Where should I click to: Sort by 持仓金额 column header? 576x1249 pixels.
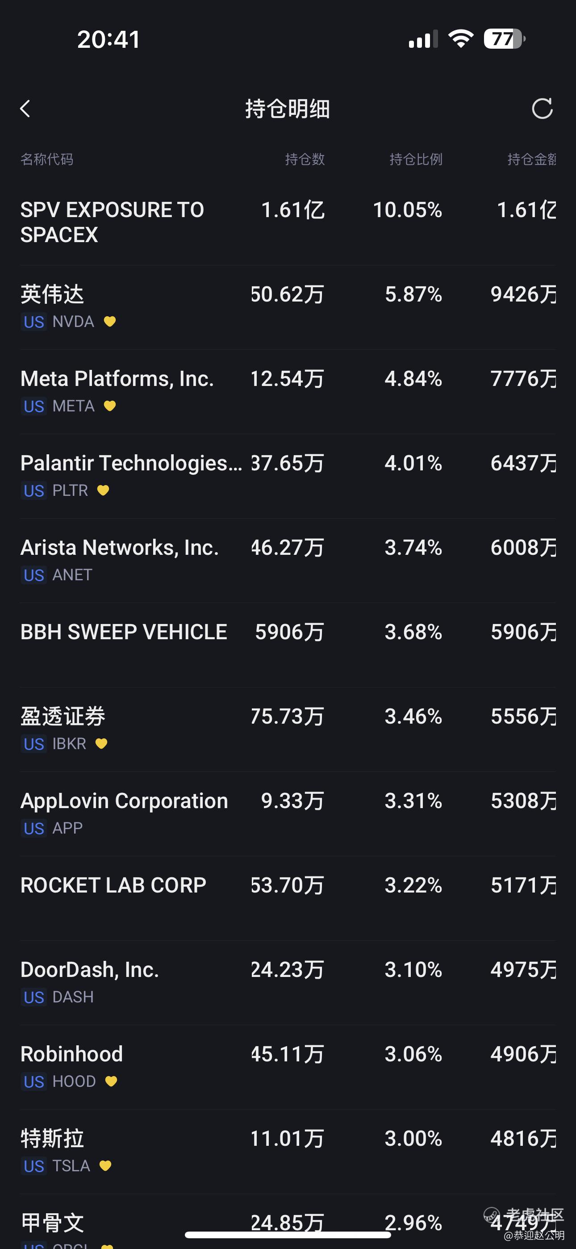[531, 159]
